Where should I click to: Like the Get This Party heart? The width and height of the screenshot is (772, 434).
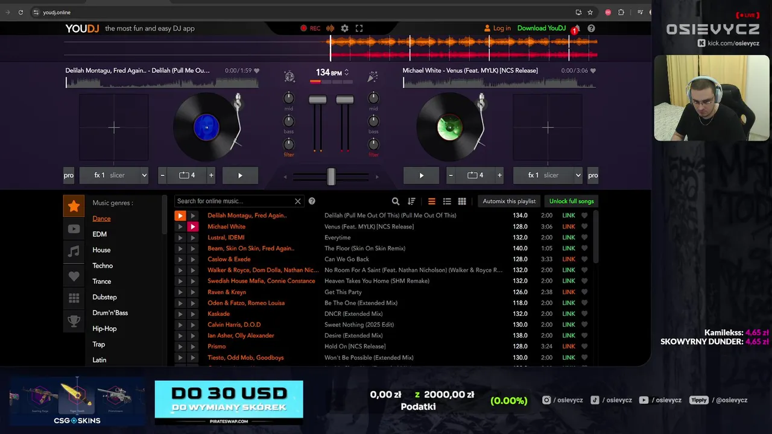pos(584,292)
